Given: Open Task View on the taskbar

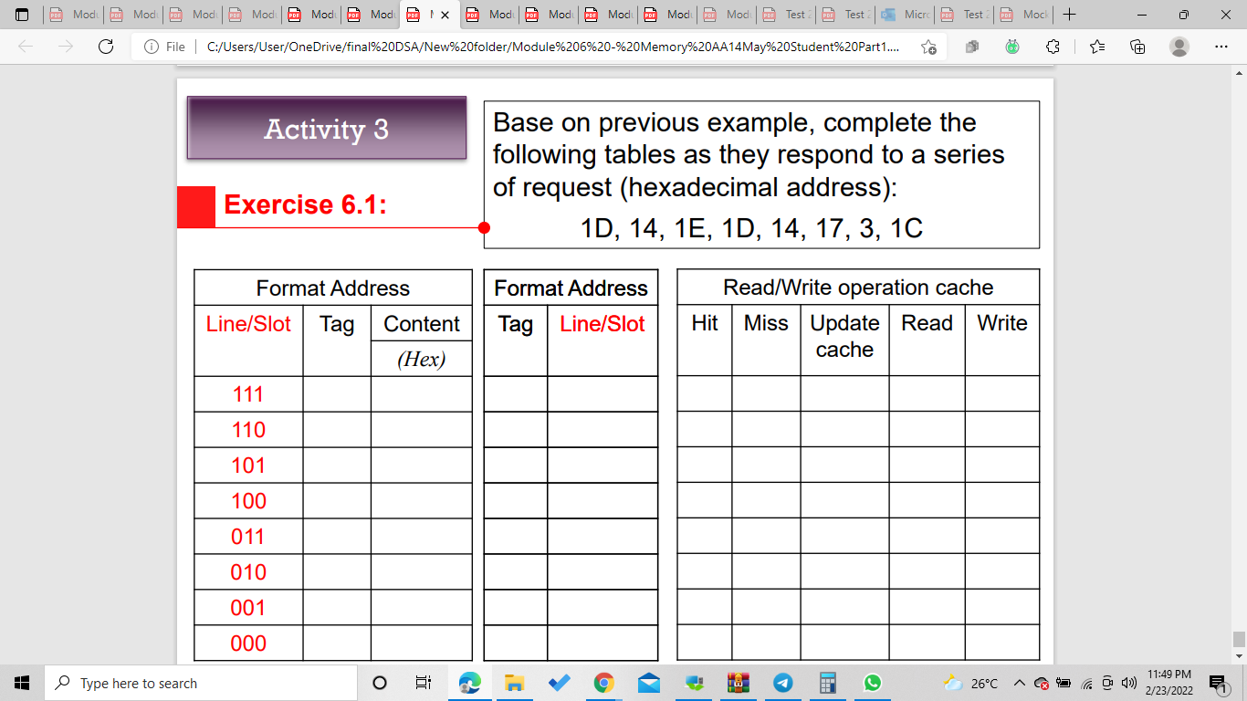Looking at the screenshot, I should pos(424,683).
